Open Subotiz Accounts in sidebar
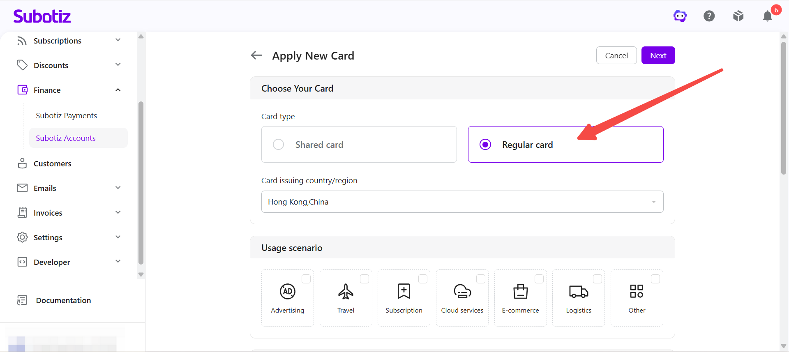 tap(78, 138)
